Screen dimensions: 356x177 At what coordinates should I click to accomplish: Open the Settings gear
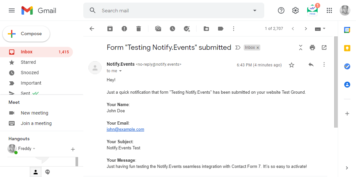(x=295, y=10)
